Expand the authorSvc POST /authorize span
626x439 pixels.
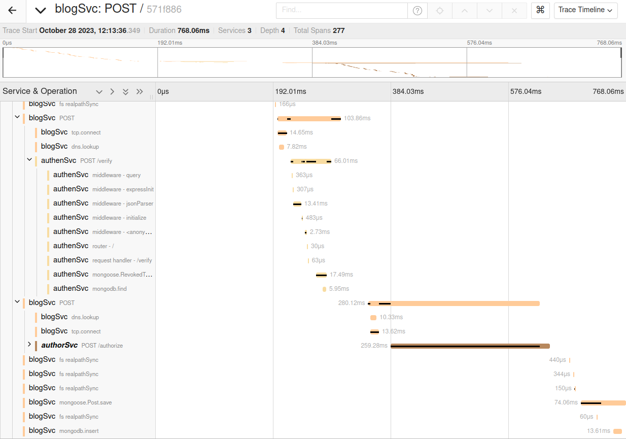pyautogui.click(x=29, y=345)
